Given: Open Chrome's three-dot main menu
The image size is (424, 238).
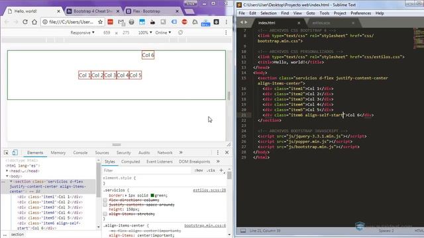Looking at the screenshot, I should [x=227, y=22].
